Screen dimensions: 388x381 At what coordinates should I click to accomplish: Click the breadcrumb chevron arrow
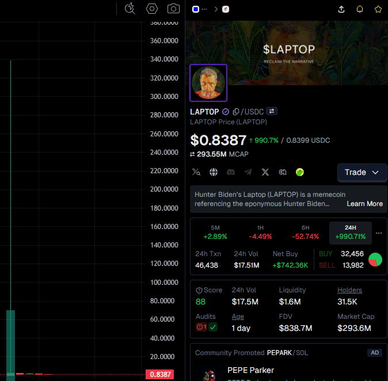coord(216,9)
